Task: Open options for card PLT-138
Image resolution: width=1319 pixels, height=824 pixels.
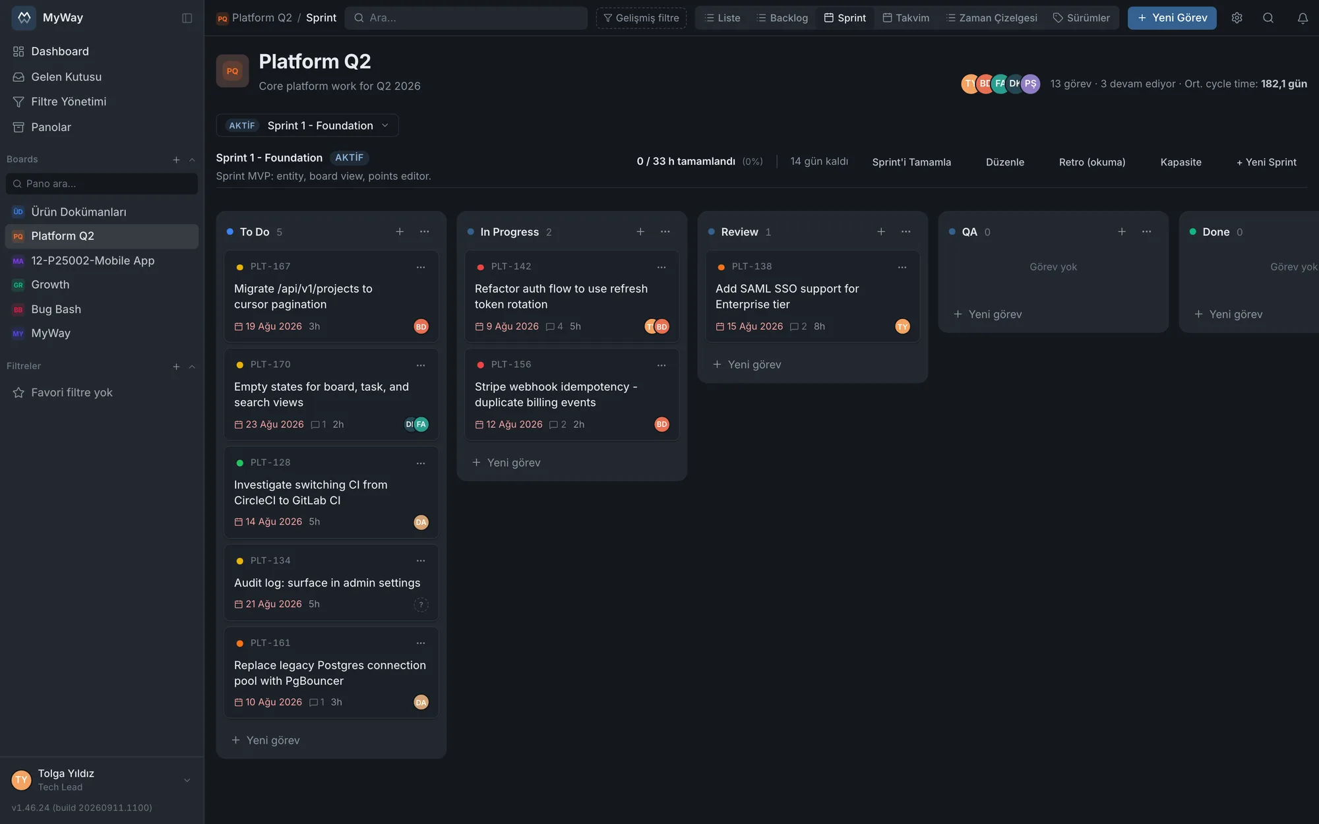Action: pos(902,267)
